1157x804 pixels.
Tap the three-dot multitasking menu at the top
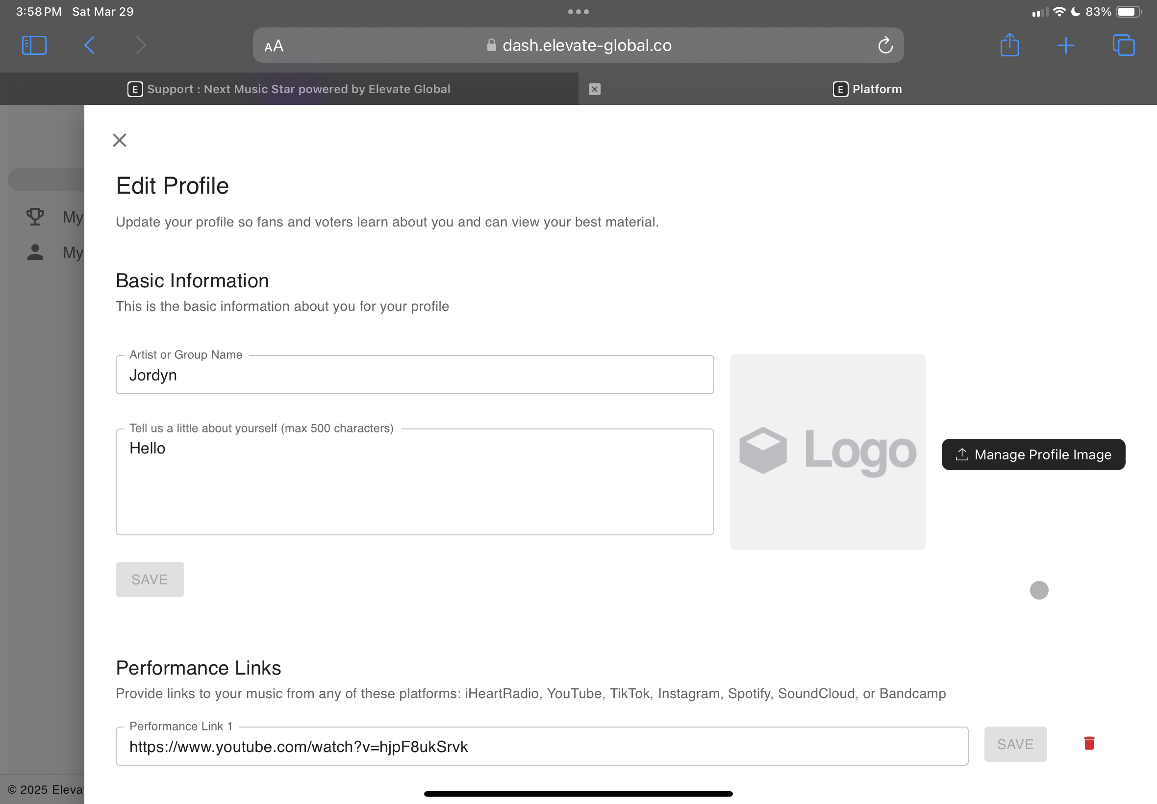point(578,12)
